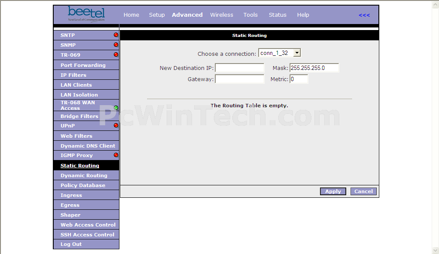Screen dimensions: 439x254
Task: Click the red status dot next to TR-069
Action: pyautogui.click(x=116, y=54)
